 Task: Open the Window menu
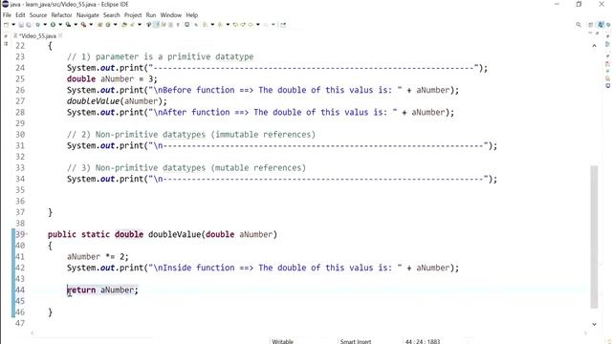pyautogui.click(x=171, y=15)
